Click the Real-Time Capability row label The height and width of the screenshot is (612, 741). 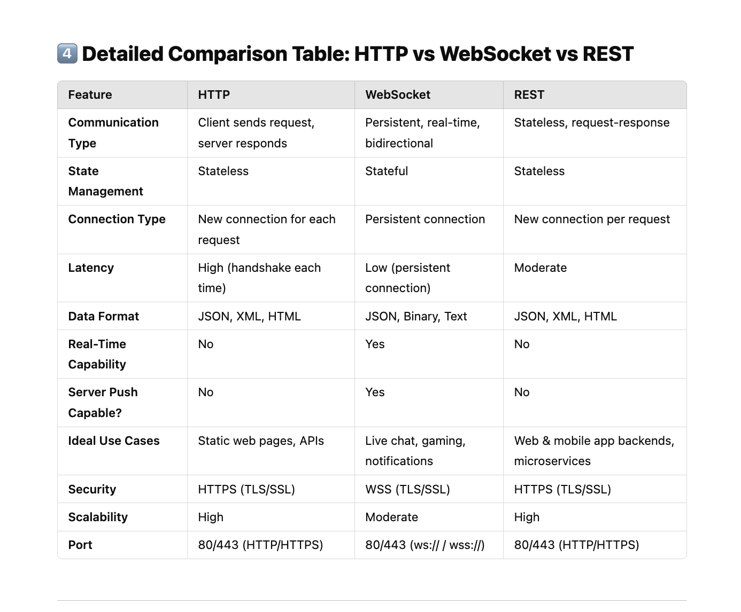(x=97, y=354)
